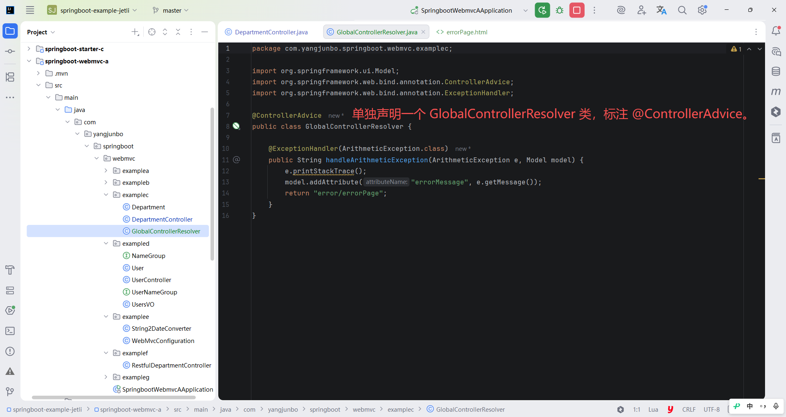Hide the Project tool window
The image size is (786, 417).
(205, 32)
